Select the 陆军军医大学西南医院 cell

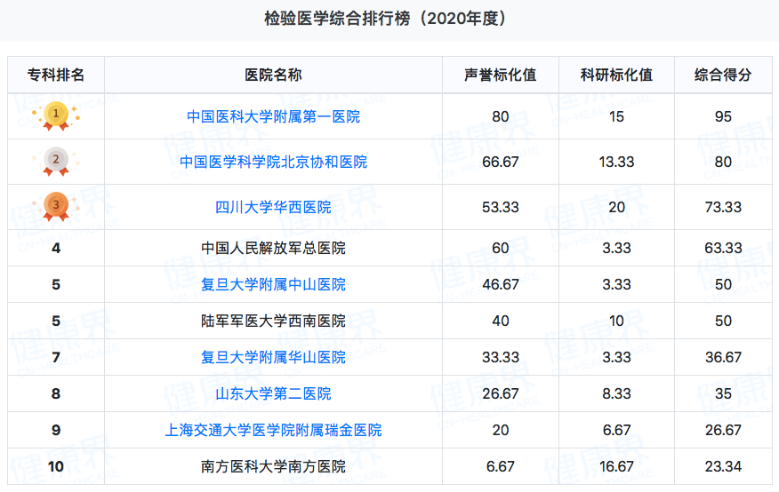tap(273, 321)
